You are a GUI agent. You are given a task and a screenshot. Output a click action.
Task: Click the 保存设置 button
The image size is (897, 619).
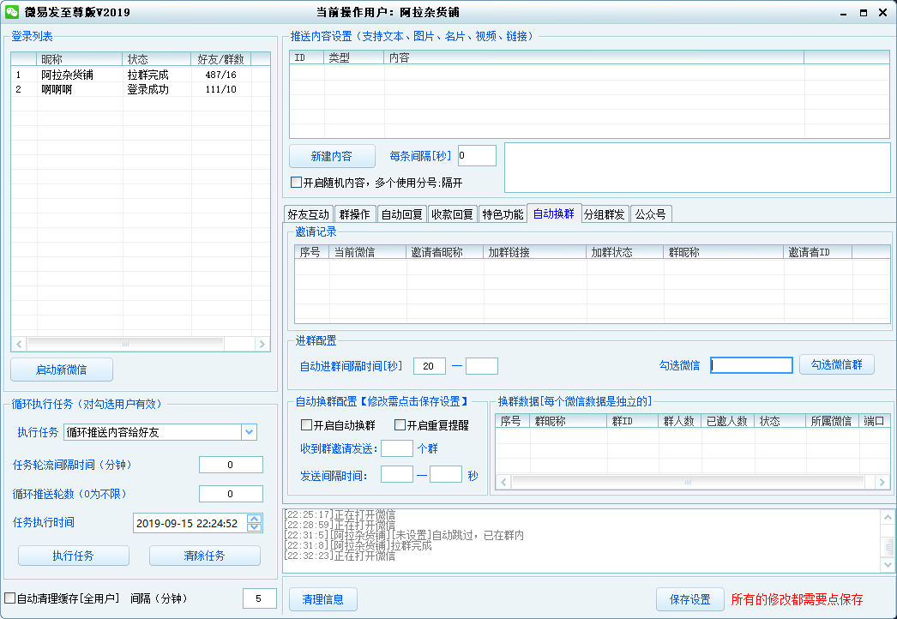[690, 599]
